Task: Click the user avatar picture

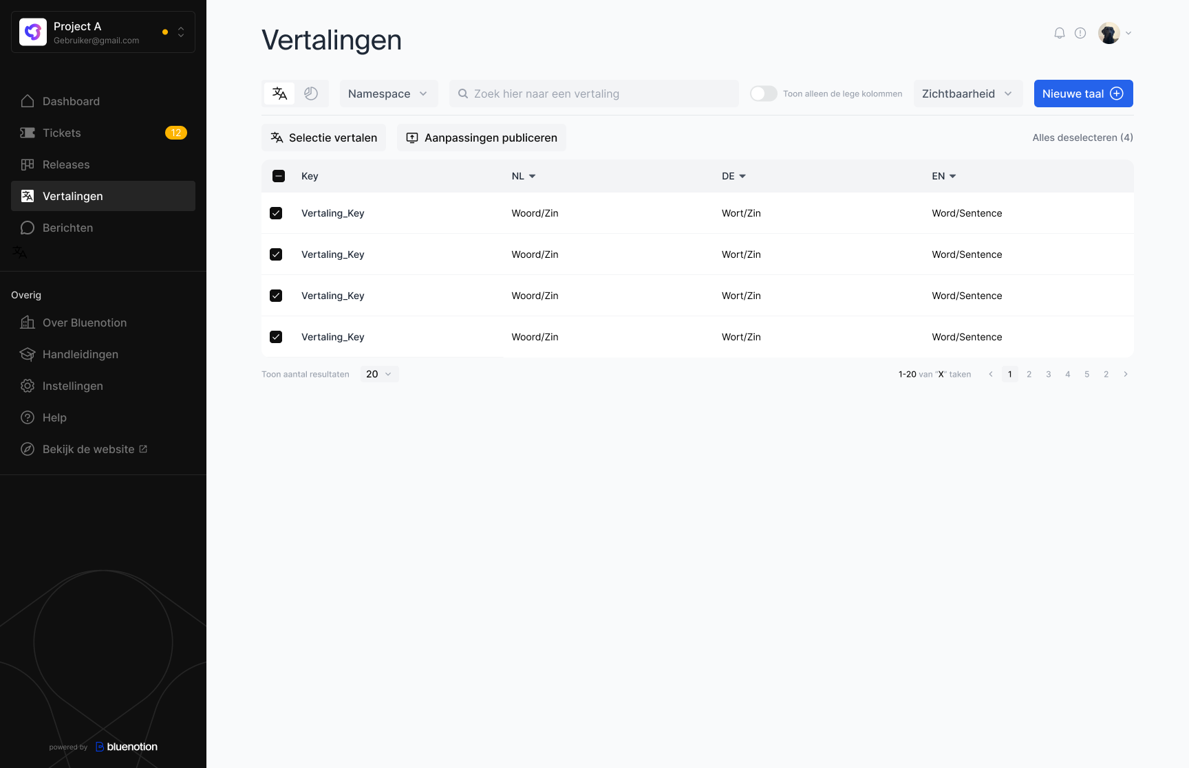Action: [1108, 33]
